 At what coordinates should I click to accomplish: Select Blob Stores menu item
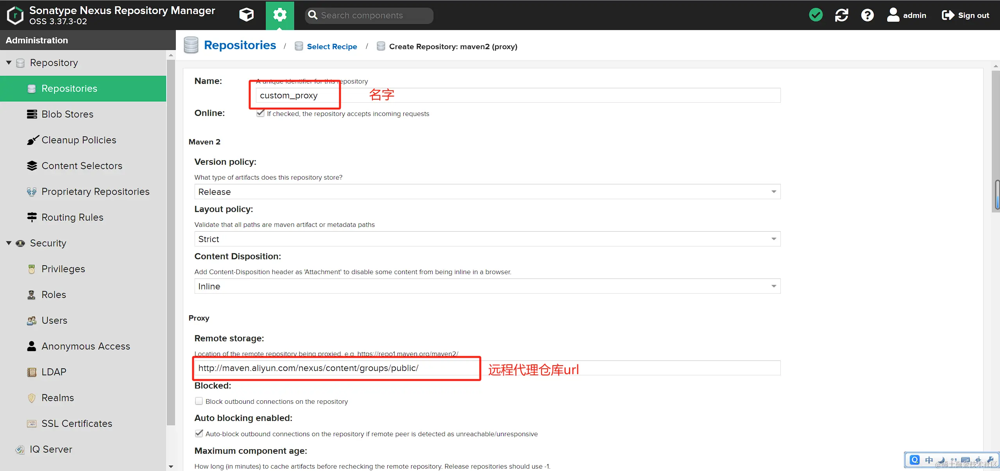pos(67,114)
